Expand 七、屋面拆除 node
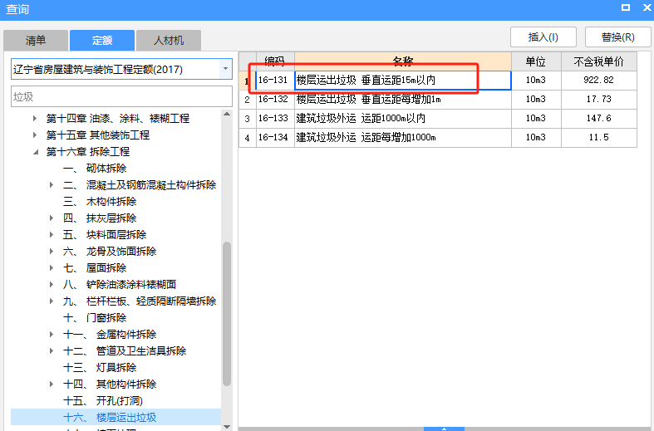 (52, 268)
